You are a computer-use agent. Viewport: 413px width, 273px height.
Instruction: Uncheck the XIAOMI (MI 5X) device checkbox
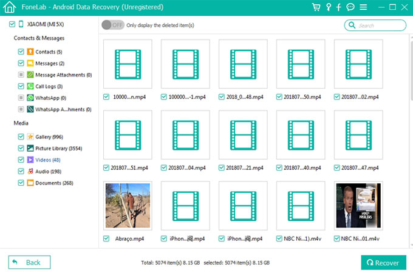click(x=12, y=24)
